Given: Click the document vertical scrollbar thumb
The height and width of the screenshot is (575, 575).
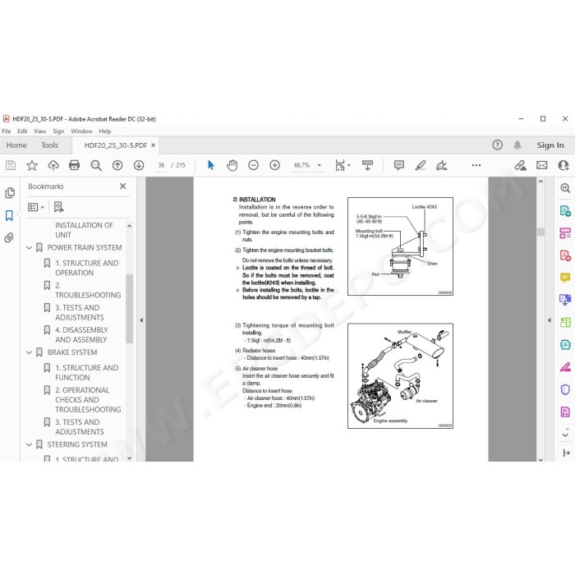Looking at the screenshot, I should 540,232.
